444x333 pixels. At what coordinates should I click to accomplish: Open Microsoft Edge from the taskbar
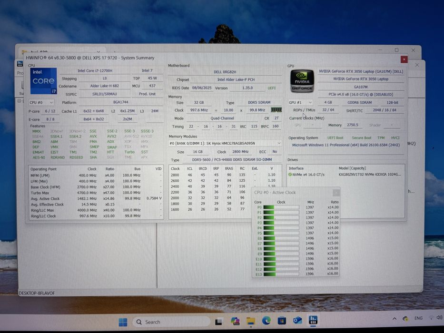266,321
